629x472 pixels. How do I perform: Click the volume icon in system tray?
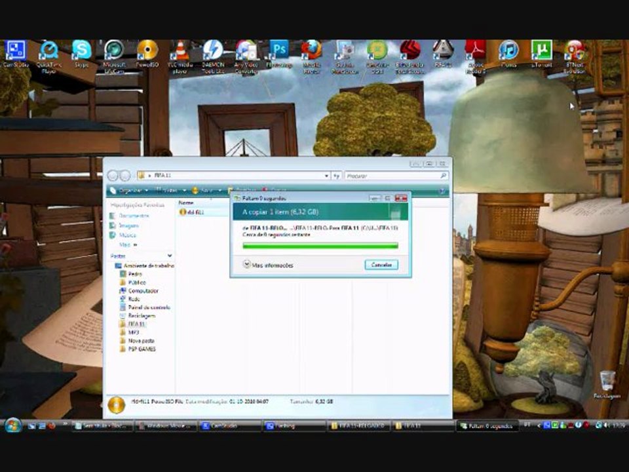[x=606, y=425]
